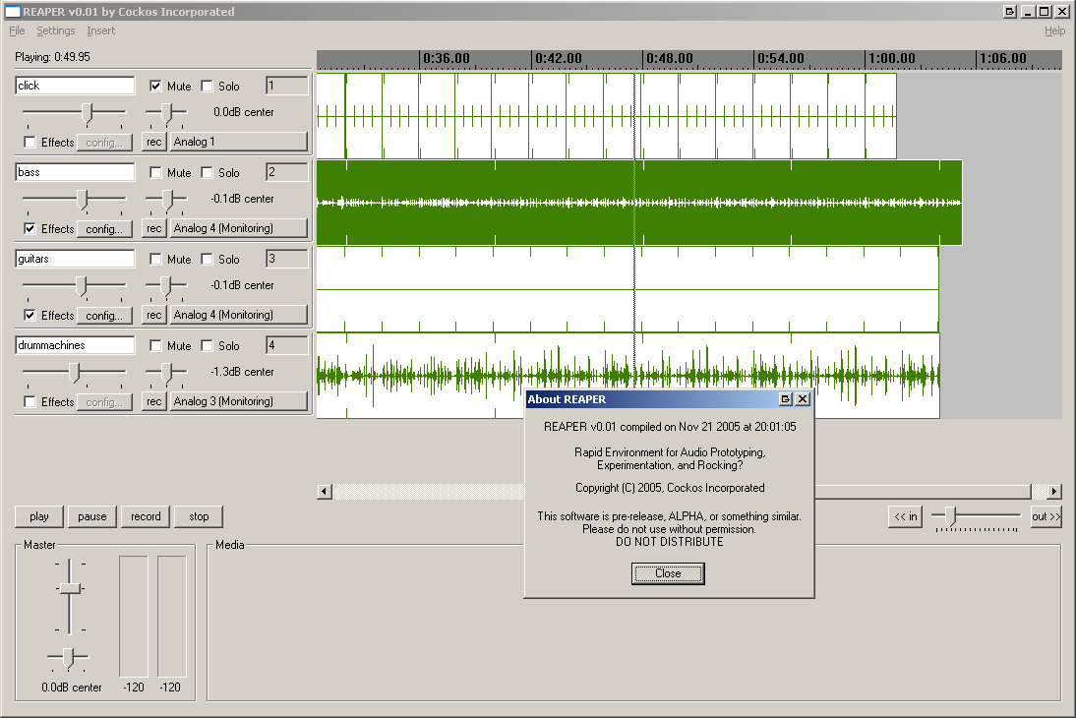Mute the guitars track
The width and height of the screenshot is (1076, 718).
pos(155,259)
